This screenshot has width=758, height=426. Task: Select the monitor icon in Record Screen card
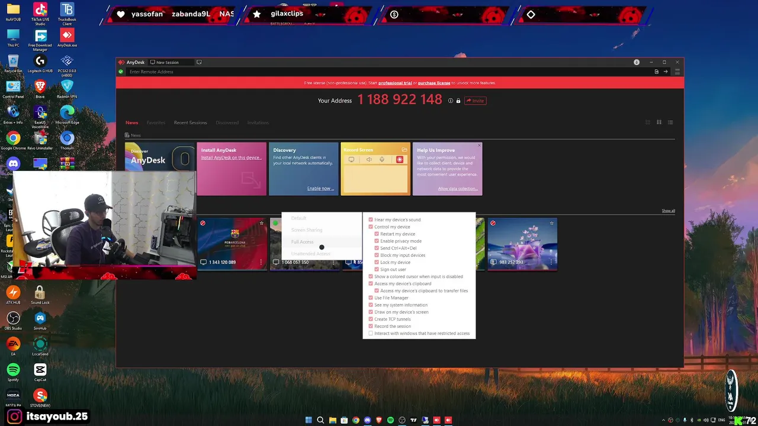pyautogui.click(x=351, y=159)
